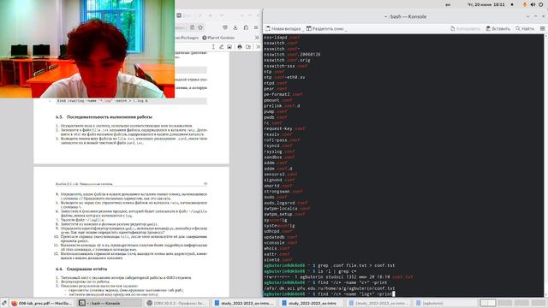Screen dimensions: 548x308
Task: Open a new tab in Konsole (Новая вкладка)
Action: (283, 28)
